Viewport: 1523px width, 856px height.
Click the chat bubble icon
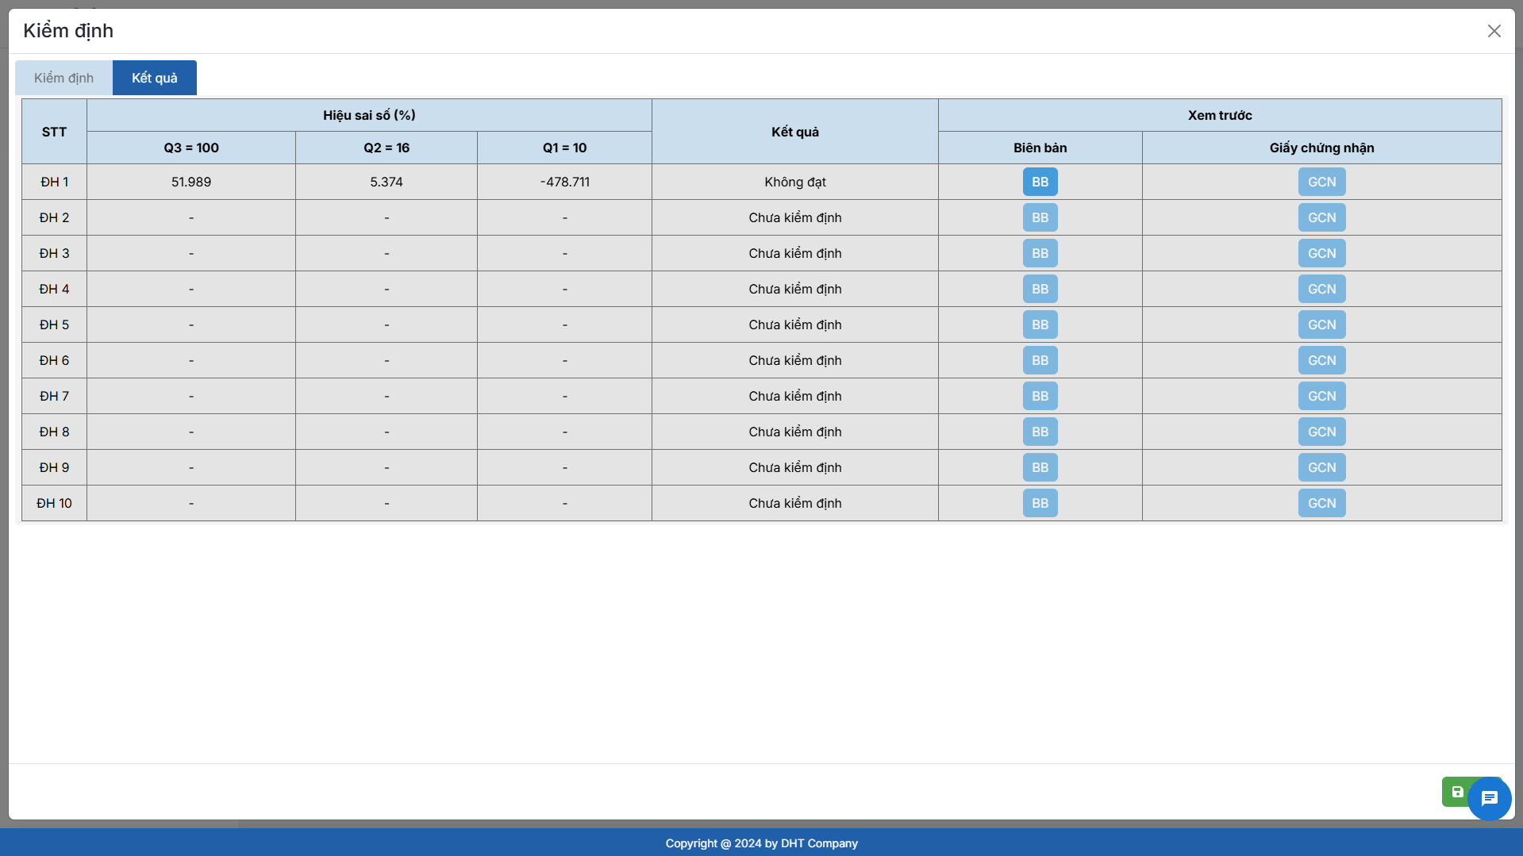pyautogui.click(x=1489, y=798)
